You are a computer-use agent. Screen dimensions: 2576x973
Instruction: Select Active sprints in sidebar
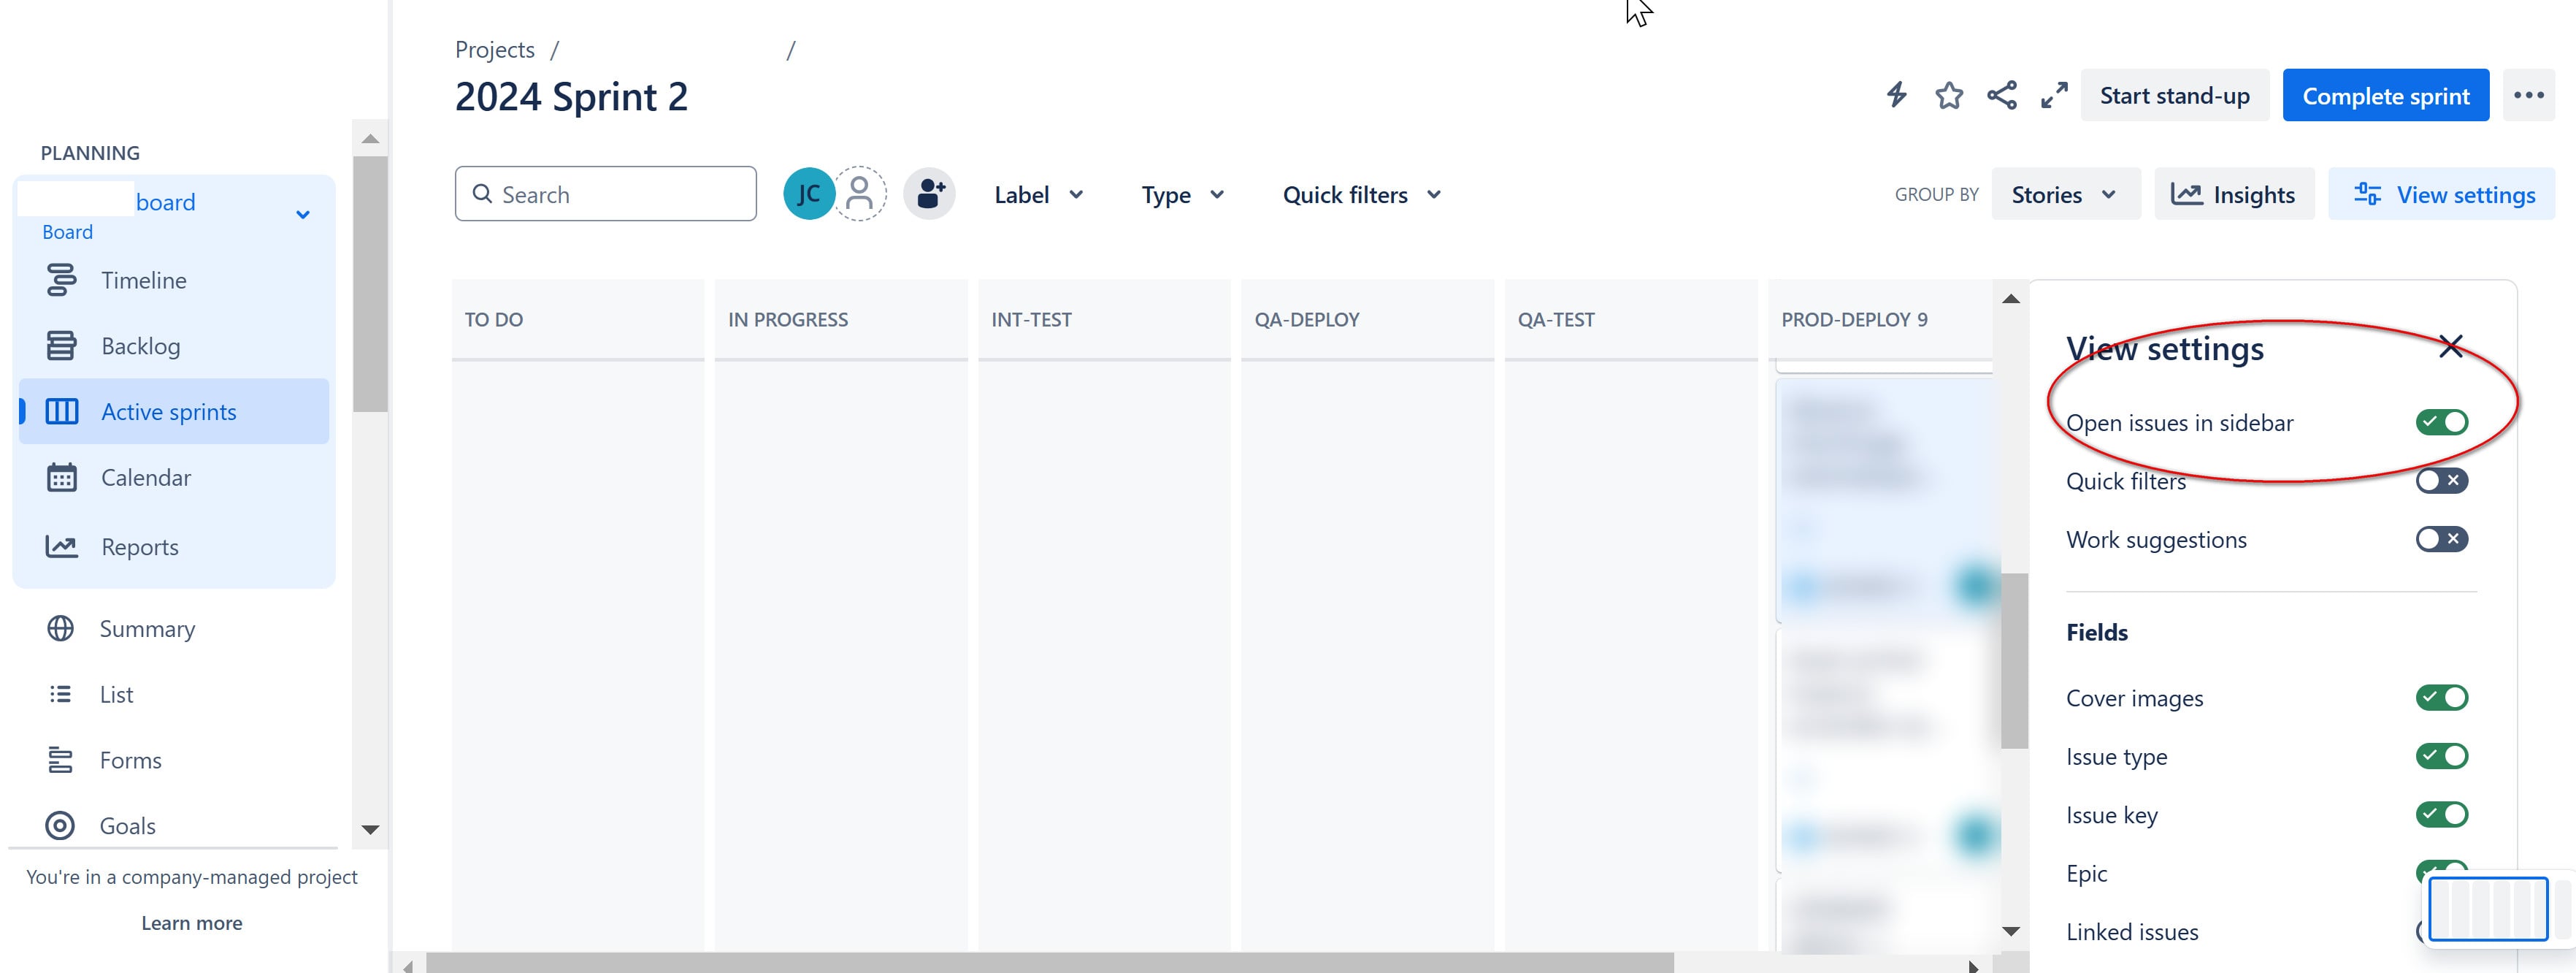coord(174,412)
